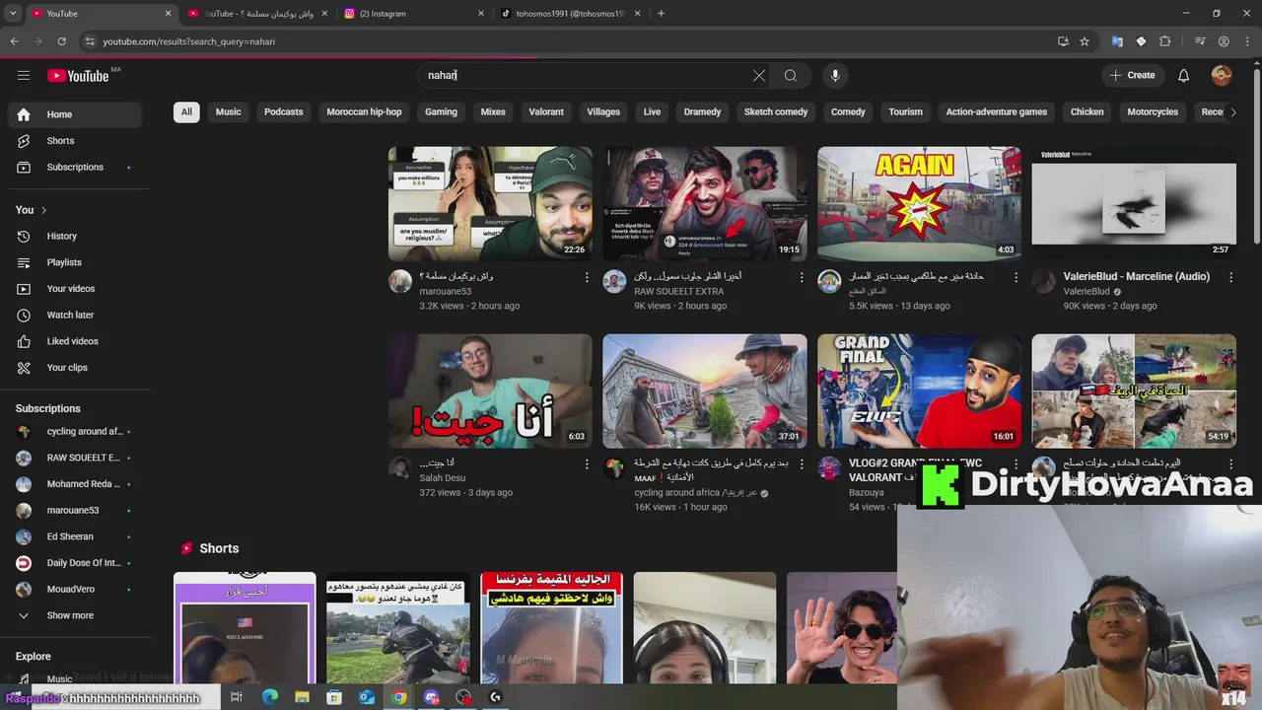Open History in the sidebar
The height and width of the screenshot is (710, 1262).
pos(75,236)
